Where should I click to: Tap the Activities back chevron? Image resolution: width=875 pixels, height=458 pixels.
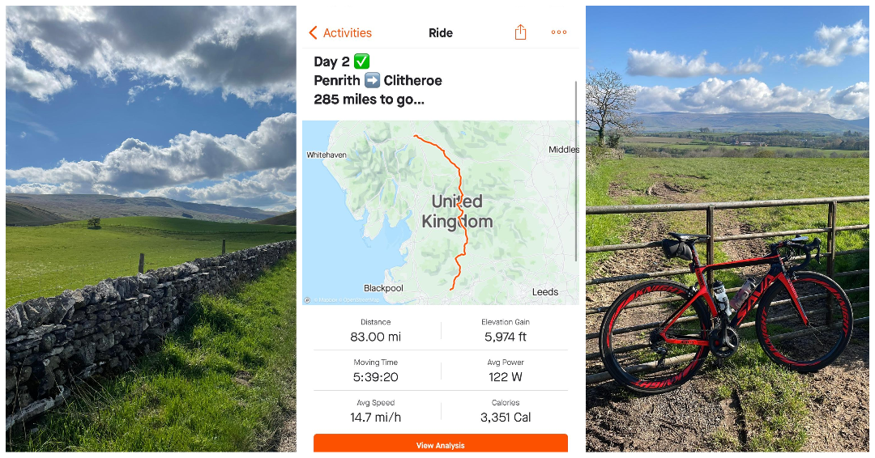point(313,33)
